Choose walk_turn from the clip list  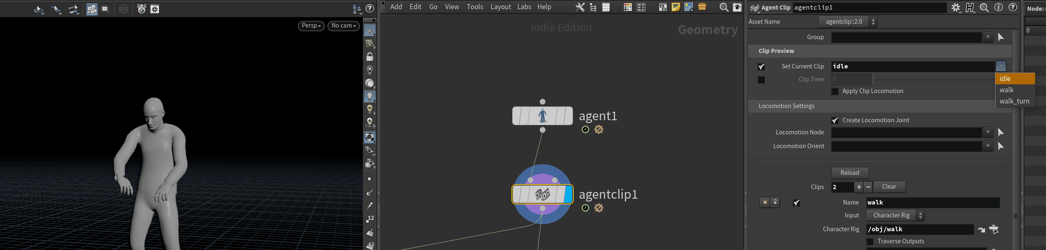(1014, 101)
